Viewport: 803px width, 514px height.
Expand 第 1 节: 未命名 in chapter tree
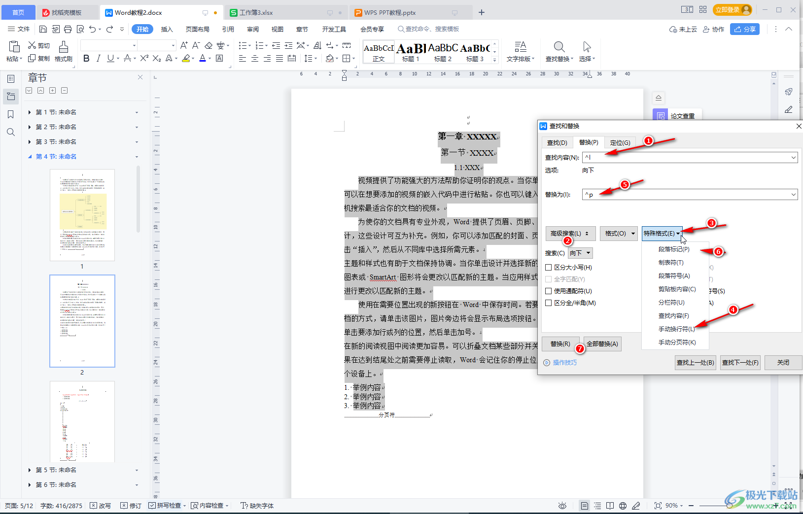point(30,112)
